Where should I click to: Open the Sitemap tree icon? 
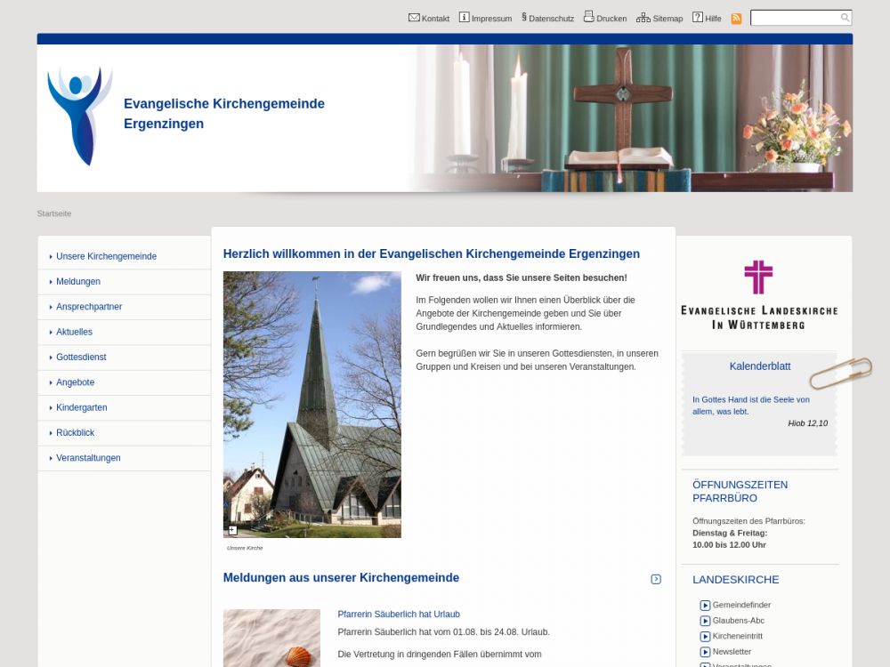click(x=643, y=18)
